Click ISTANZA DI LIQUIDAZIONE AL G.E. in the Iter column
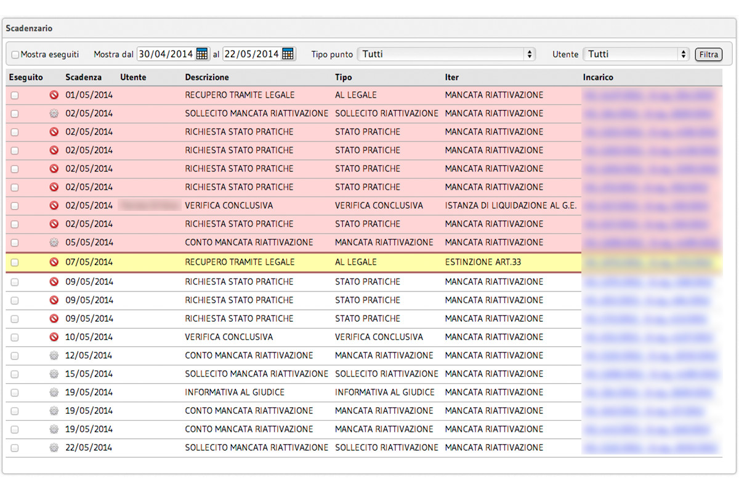The height and width of the screenshot is (492, 739). (x=511, y=205)
